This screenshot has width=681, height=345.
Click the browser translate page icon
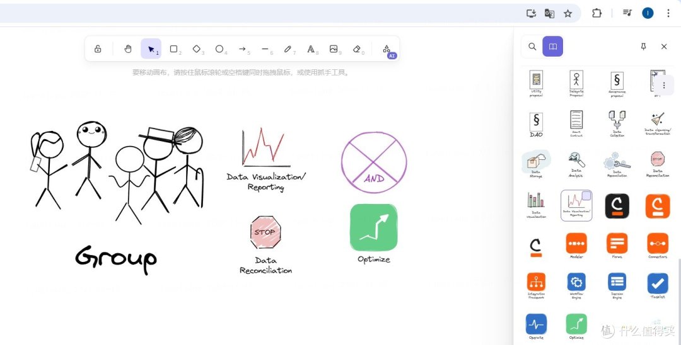pos(549,13)
